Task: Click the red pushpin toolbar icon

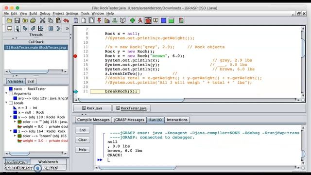Action: 99,20
